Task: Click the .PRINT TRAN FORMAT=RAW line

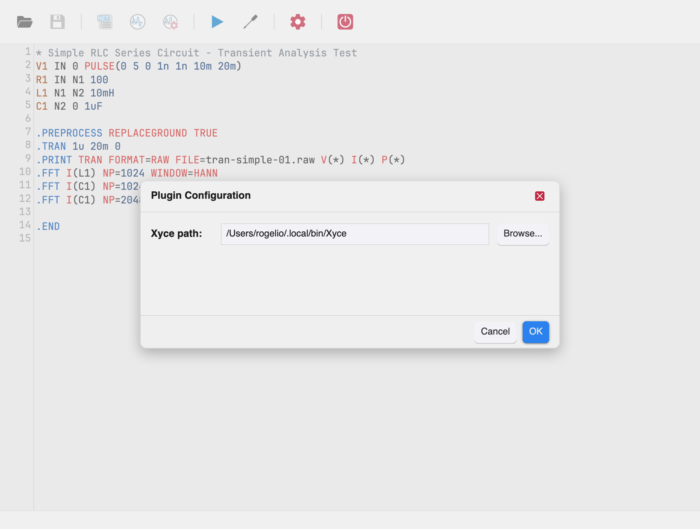Action: pyautogui.click(x=220, y=160)
